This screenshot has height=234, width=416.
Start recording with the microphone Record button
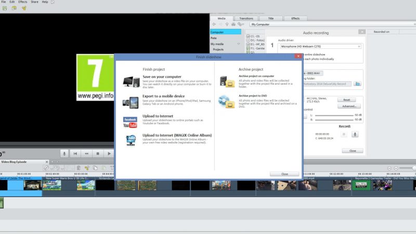[355, 134]
